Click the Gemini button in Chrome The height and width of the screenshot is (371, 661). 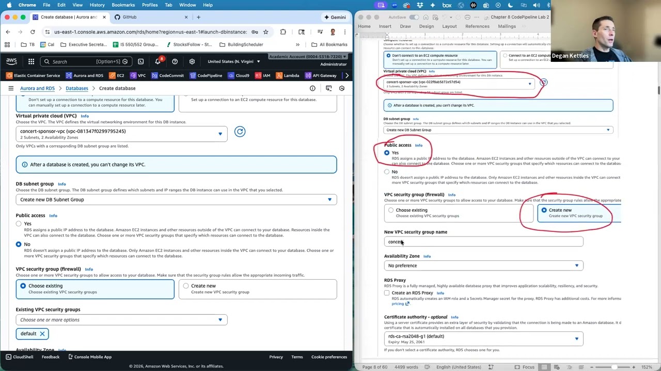[335, 17]
